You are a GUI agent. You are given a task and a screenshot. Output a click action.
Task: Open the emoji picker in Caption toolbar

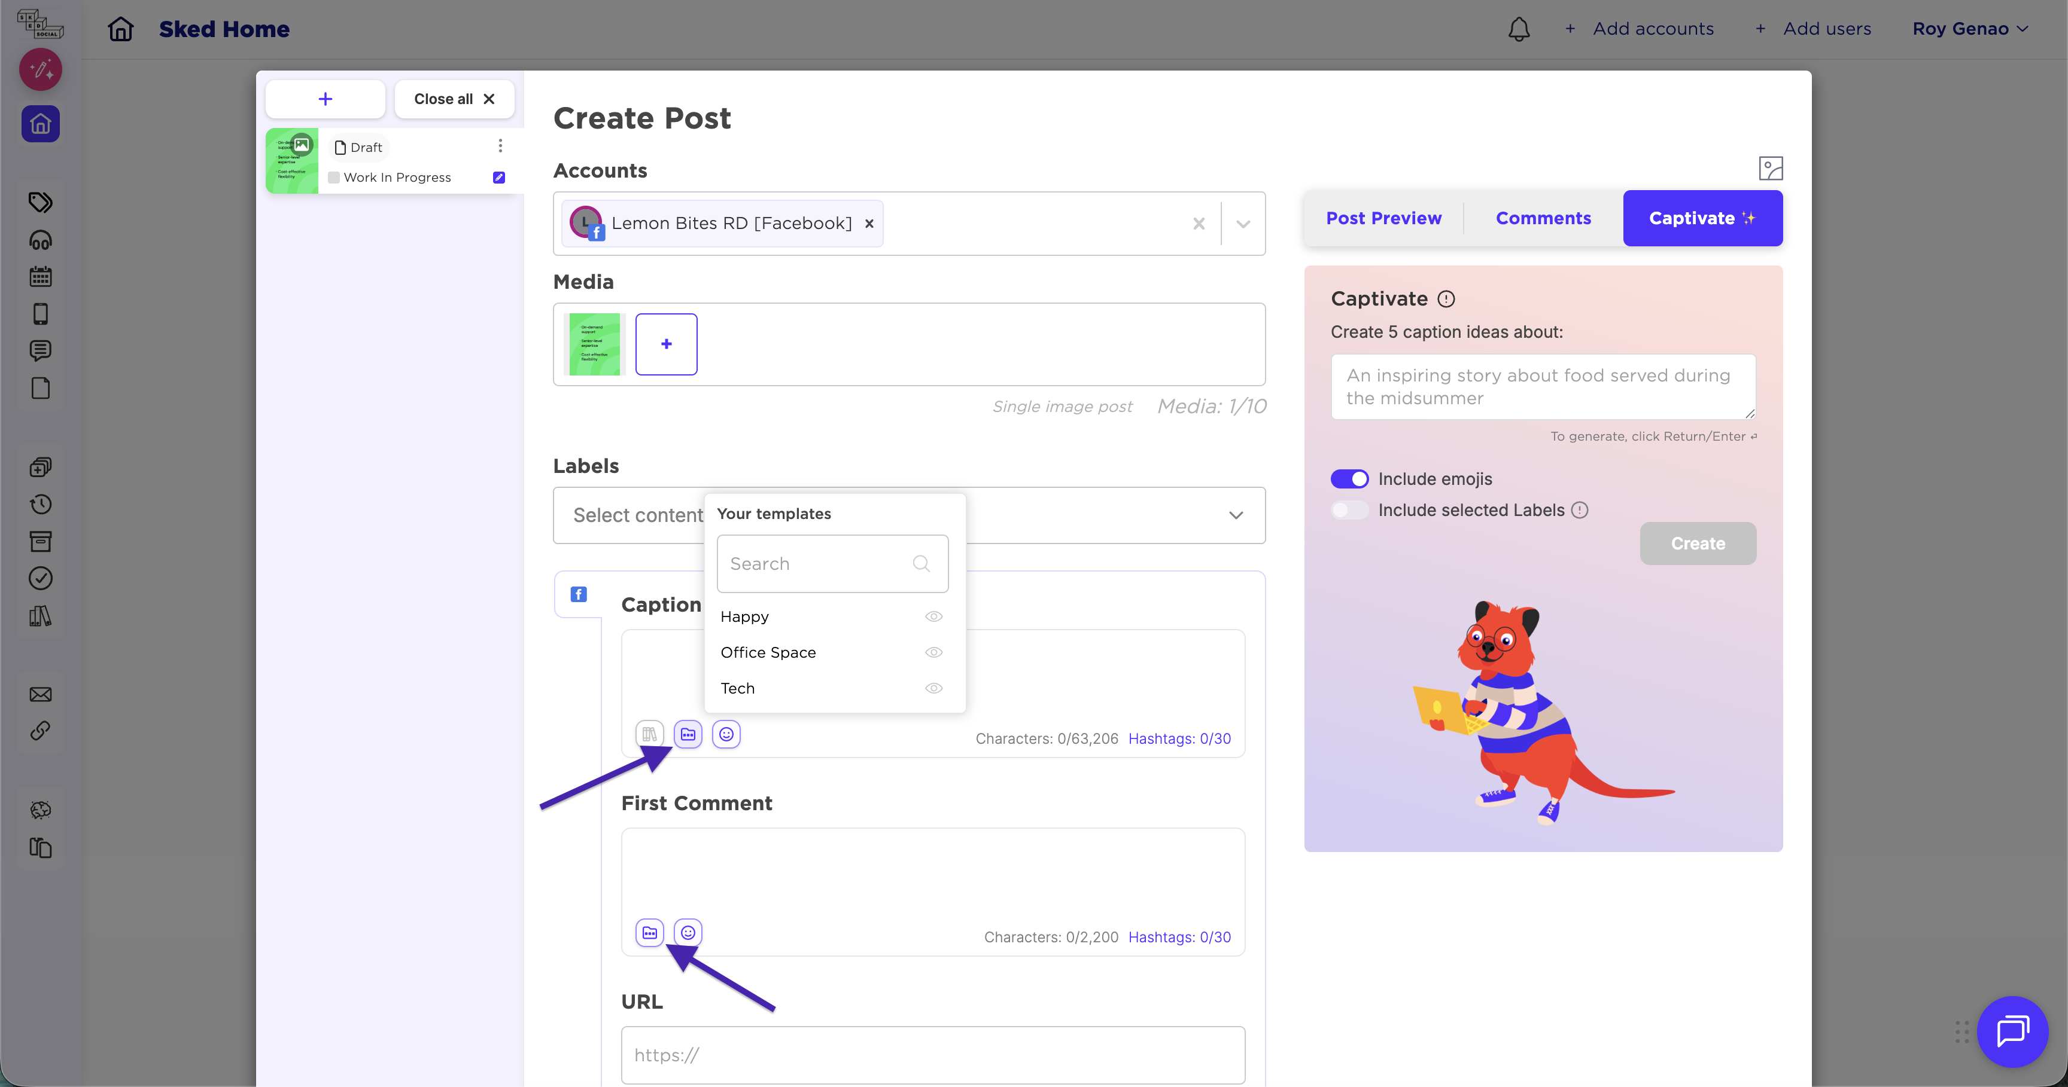[x=726, y=734]
